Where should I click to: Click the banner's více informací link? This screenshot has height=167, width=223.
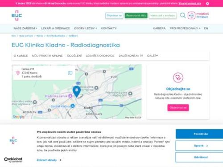pos(190,4)
